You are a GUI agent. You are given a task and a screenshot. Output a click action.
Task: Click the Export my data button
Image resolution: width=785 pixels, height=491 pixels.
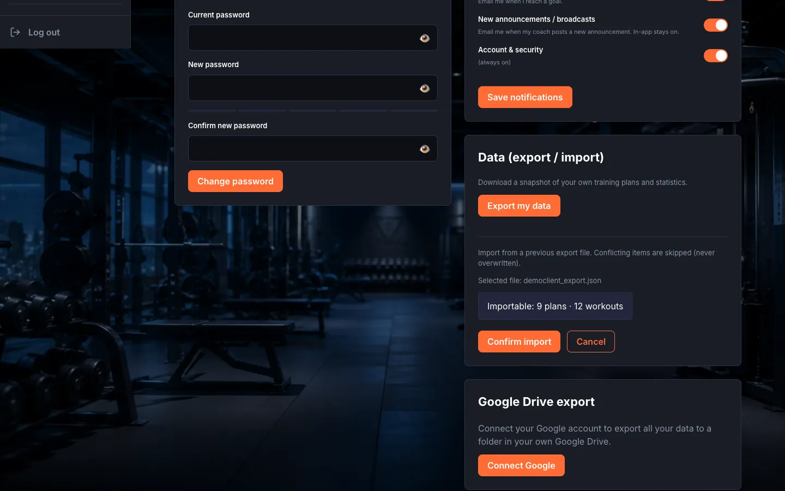519,206
